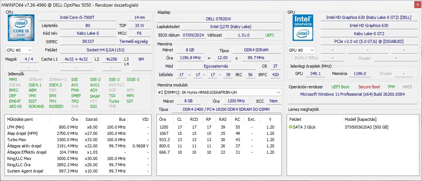This screenshot has width=422, height=181.
Task: Click the Turbo feature flag
Action: [114, 101]
